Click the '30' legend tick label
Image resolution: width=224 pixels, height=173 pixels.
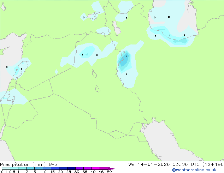[x=77, y=172]
